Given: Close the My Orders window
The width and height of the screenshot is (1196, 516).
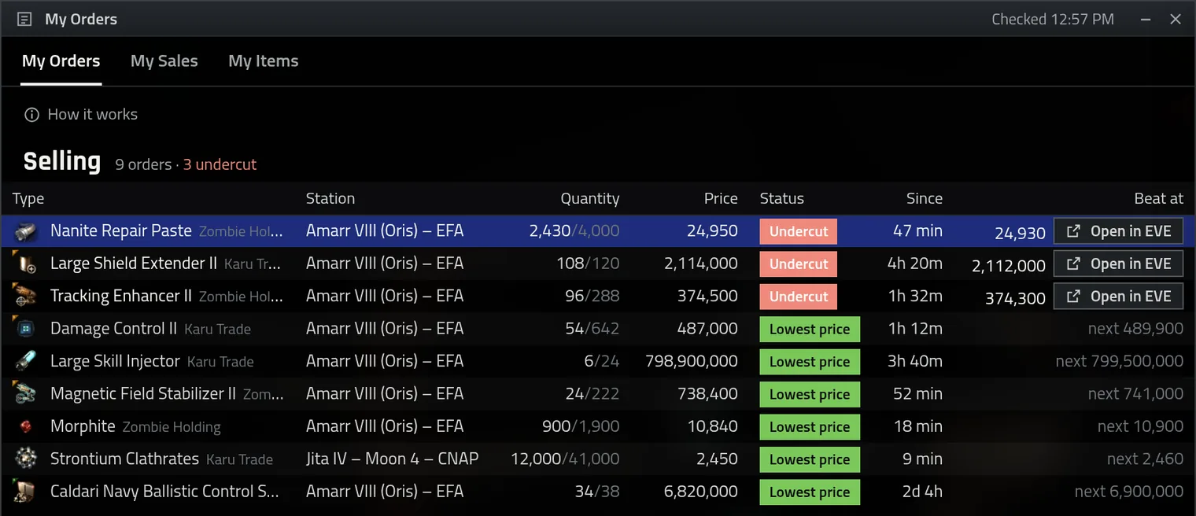Looking at the screenshot, I should [1176, 19].
